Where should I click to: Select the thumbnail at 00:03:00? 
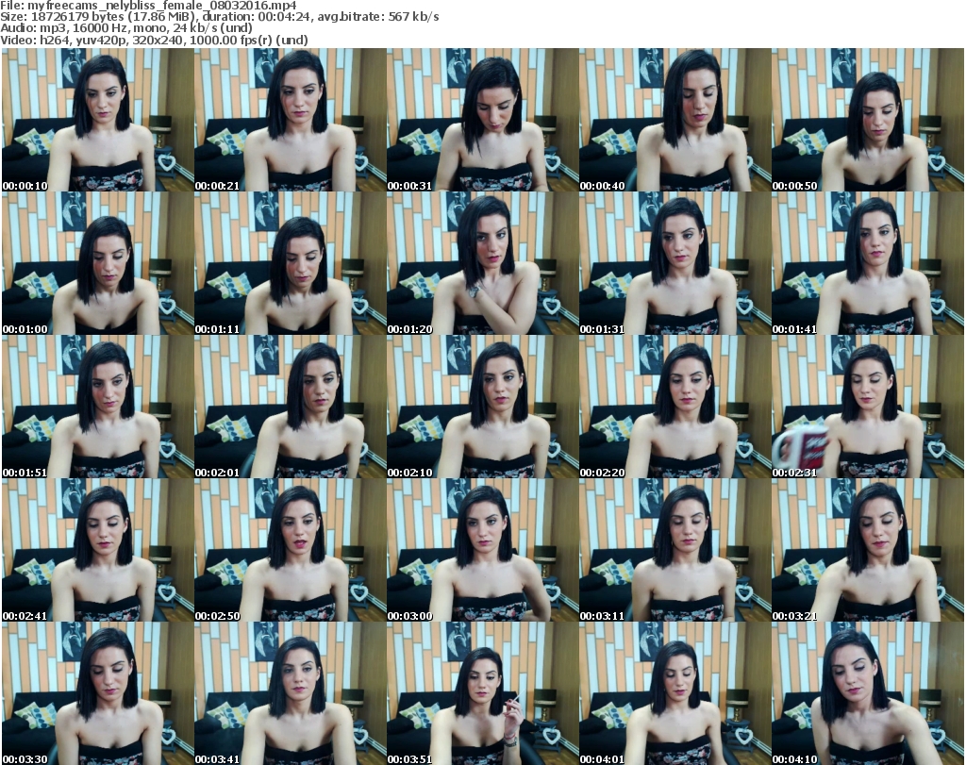pos(482,551)
